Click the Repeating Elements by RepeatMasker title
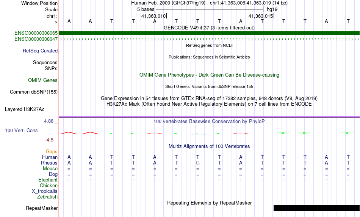This screenshot has width=360, height=217. [x=210, y=203]
